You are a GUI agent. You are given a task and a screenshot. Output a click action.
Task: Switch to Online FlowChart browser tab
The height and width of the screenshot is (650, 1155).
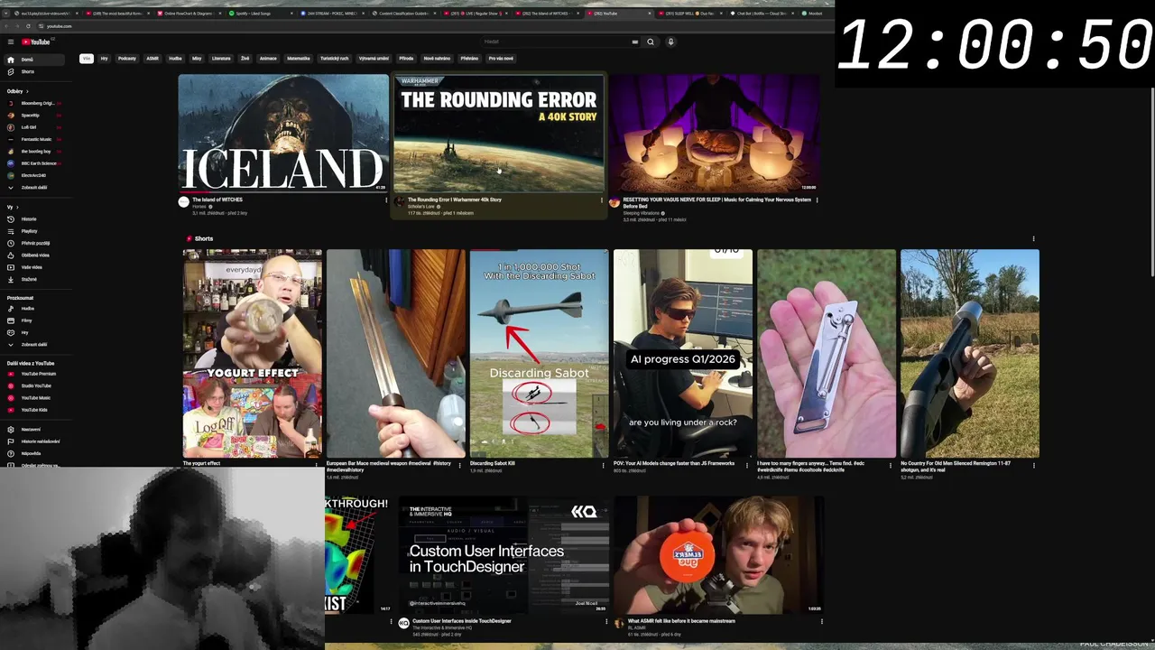[x=189, y=14]
